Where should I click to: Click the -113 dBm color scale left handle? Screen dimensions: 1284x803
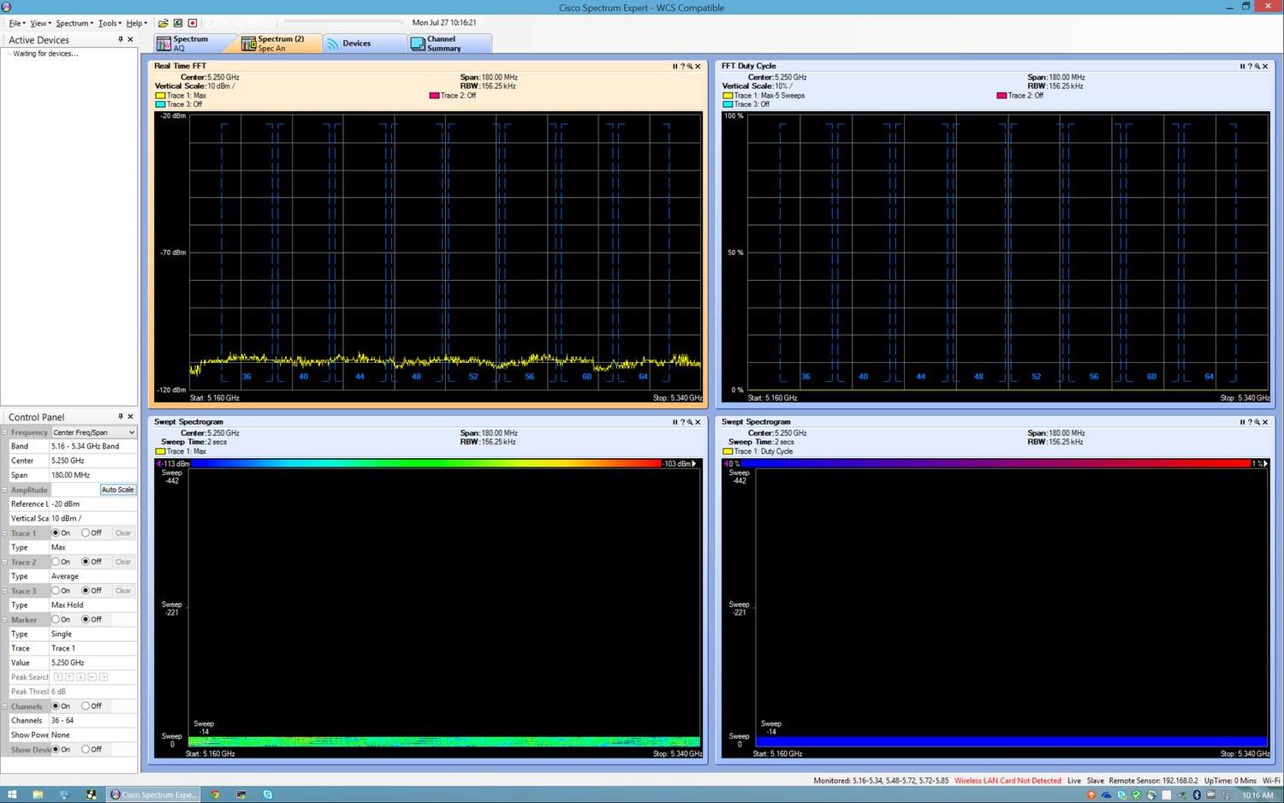[x=159, y=463]
